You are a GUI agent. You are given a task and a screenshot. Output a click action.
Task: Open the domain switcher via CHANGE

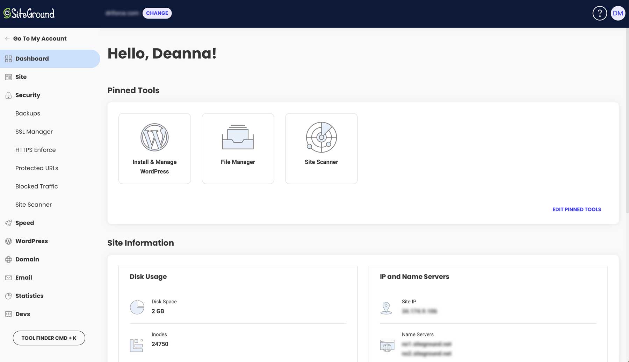157,13
